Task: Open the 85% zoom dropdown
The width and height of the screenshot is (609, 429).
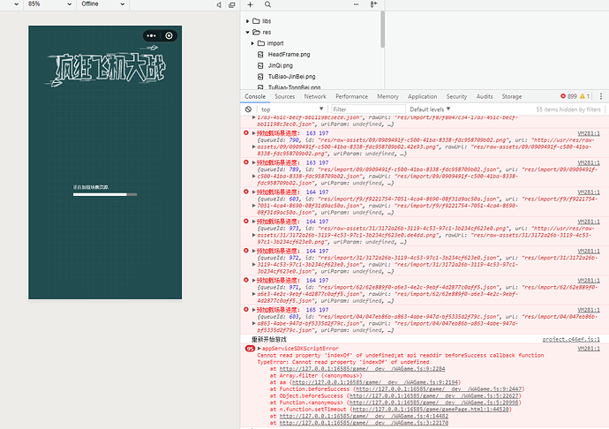Action: [x=49, y=4]
